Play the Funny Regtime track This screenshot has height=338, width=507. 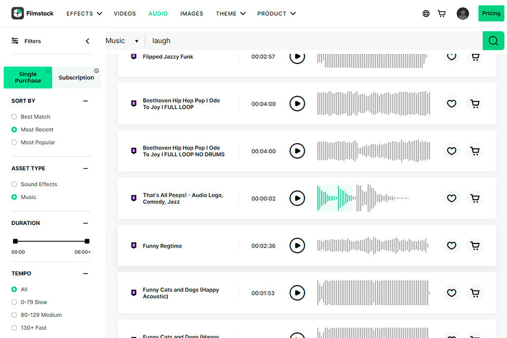[297, 246]
